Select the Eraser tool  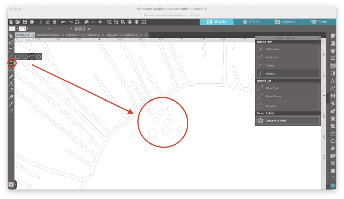(x=11, y=97)
